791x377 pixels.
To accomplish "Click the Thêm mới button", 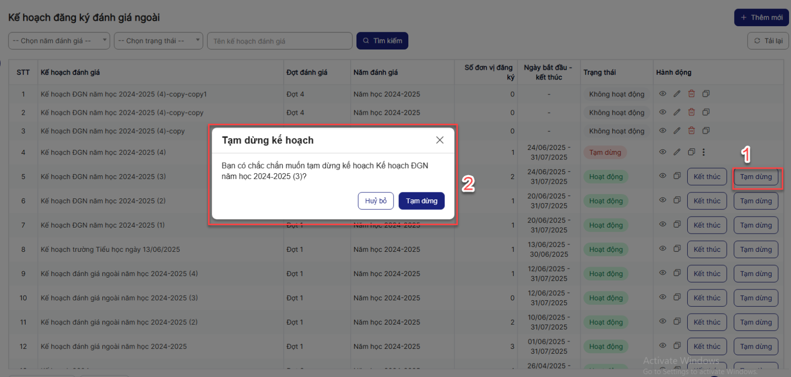I will click(761, 17).
